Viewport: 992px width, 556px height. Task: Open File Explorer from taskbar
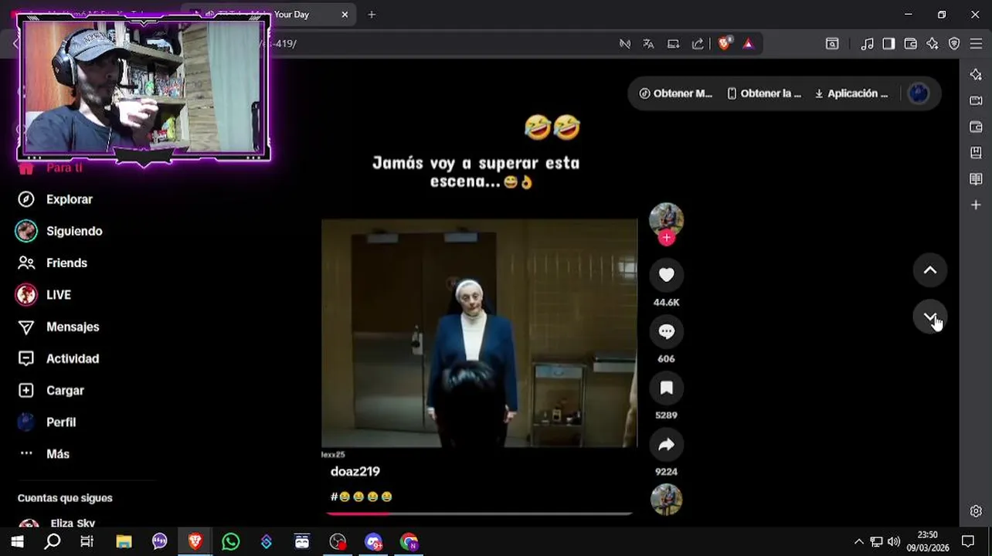point(124,541)
